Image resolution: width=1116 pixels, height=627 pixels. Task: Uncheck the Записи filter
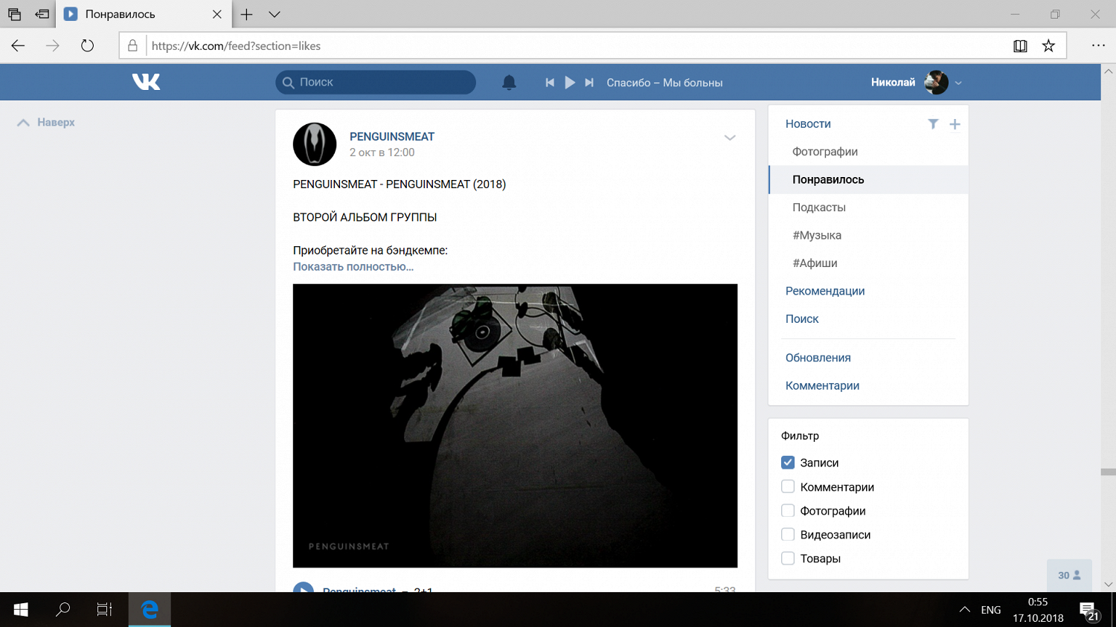[788, 463]
